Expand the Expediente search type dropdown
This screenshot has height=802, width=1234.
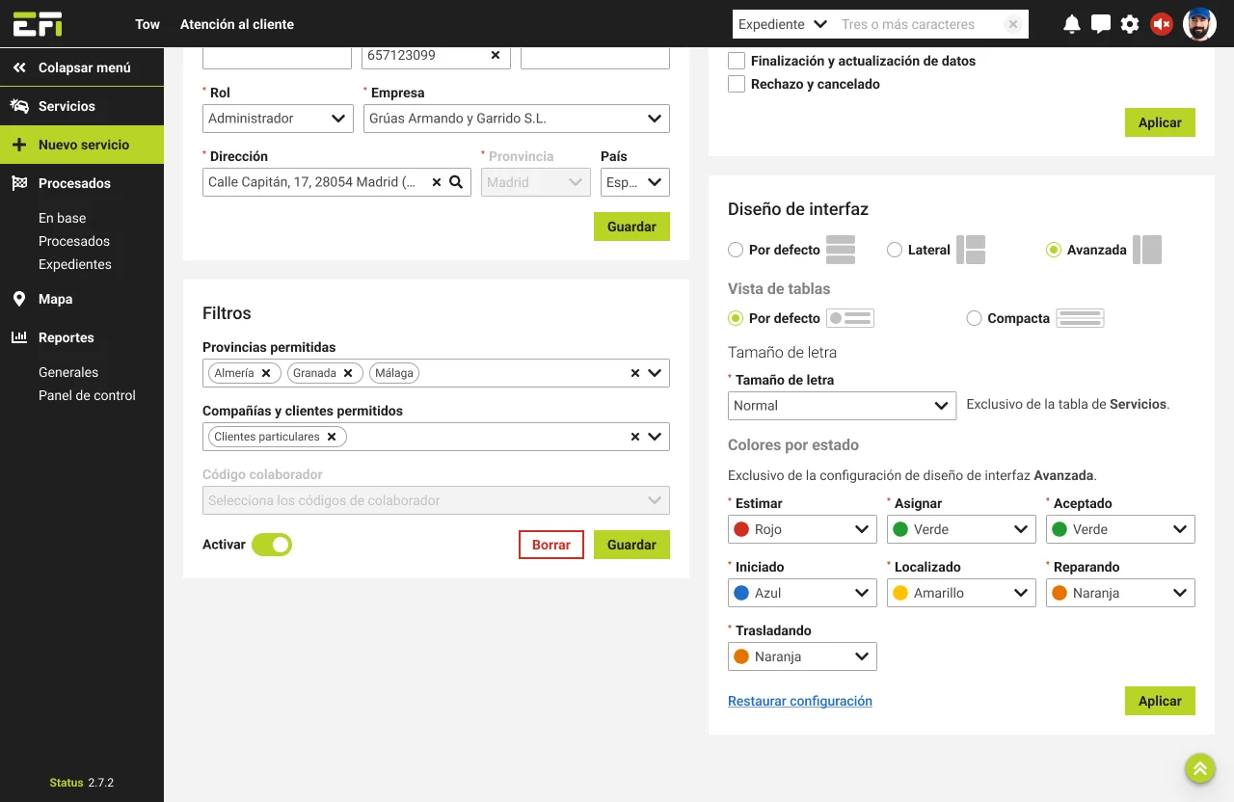pyautogui.click(x=783, y=24)
